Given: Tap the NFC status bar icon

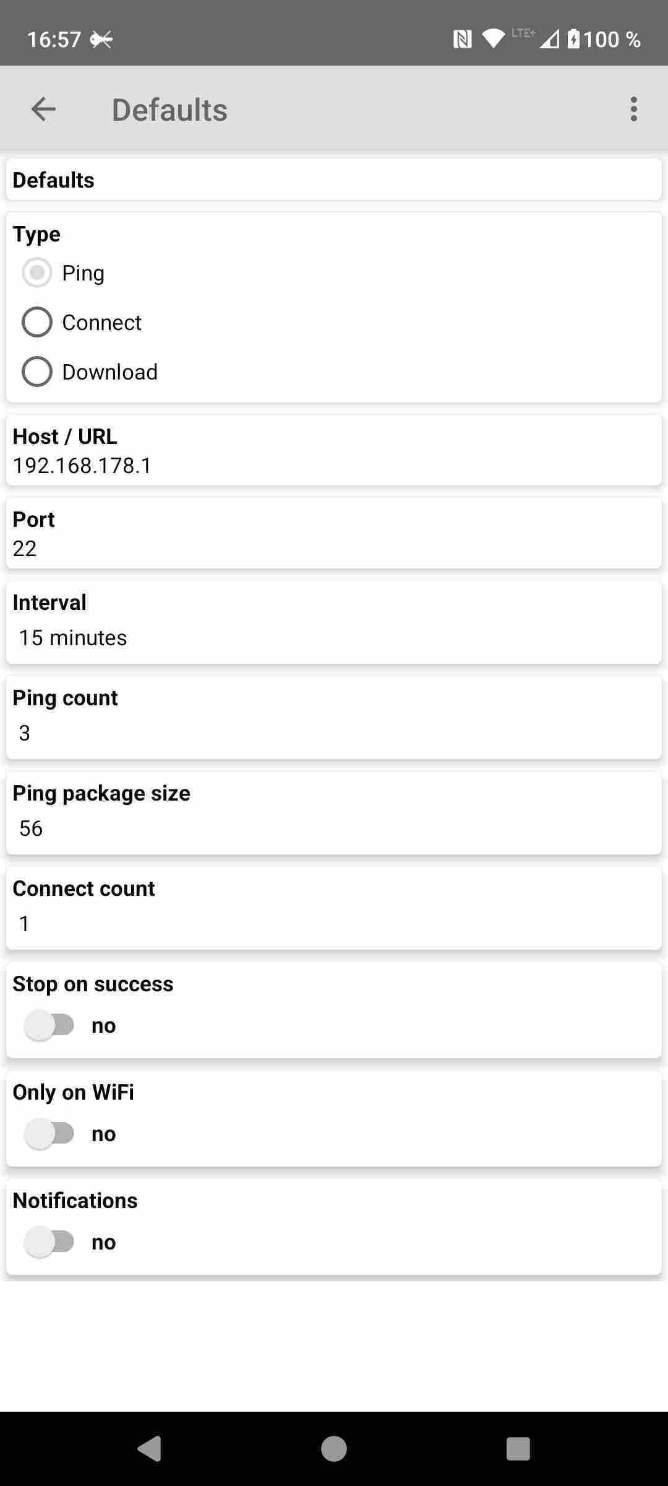Looking at the screenshot, I should (x=462, y=40).
